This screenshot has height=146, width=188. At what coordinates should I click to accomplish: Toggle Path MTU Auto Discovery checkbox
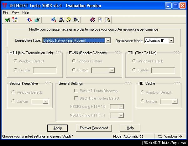76,91
